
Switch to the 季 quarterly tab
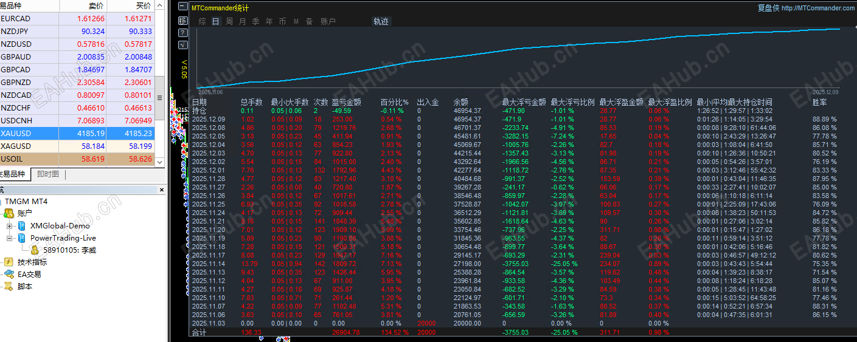tap(255, 21)
